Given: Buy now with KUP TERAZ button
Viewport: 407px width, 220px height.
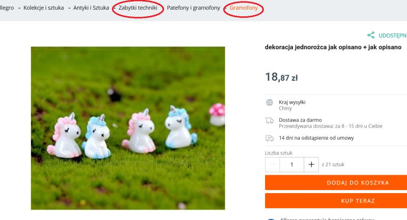Looking at the screenshot, I should (x=336, y=201).
